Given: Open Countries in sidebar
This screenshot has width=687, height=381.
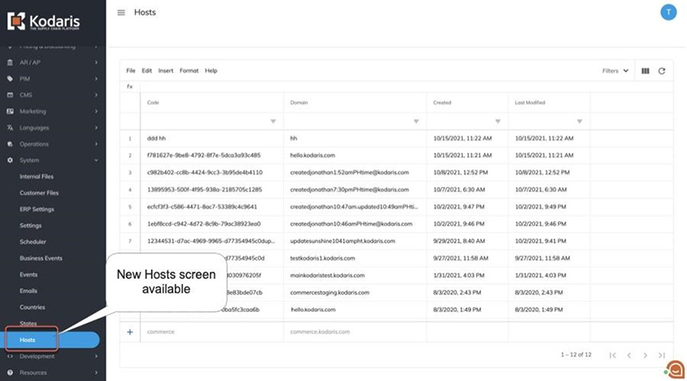Looking at the screenshot, I should click(x=32, y=308).
